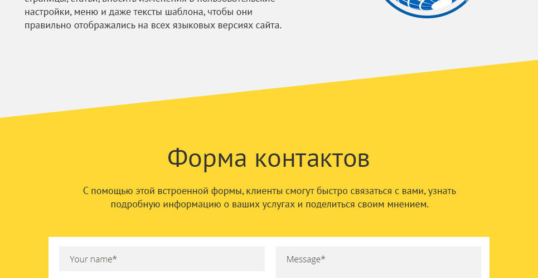
Task: Click the 'Your name*' input field
Action: tap(162, 259)
